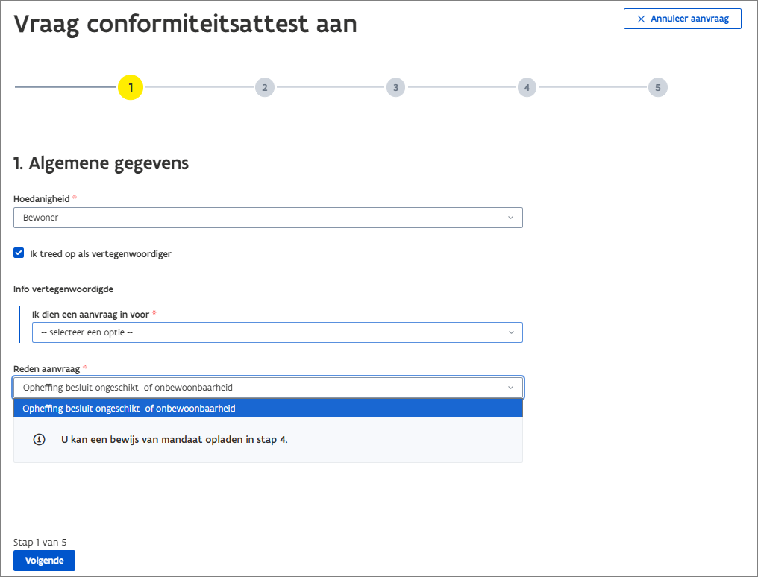Click chevron of 'selecteer een optie' select
This screenshot has height=577, width=758.
point(511,332)
